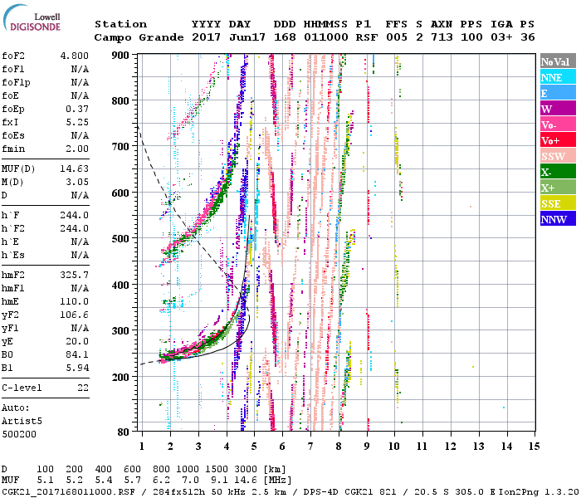Select the NNE cyan legend swatch

pyautogui.click(x=558, y=77)
